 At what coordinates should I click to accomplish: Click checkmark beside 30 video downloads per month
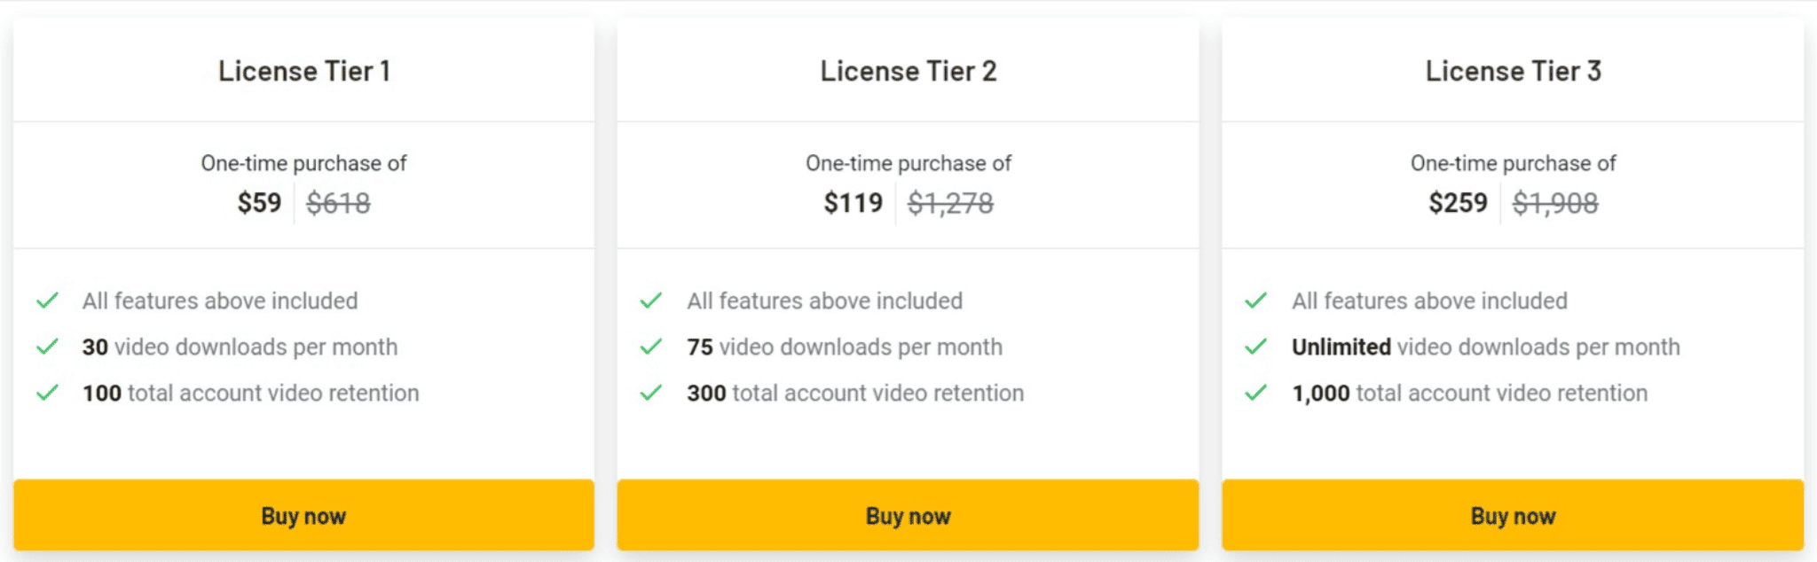click(47, 347)
